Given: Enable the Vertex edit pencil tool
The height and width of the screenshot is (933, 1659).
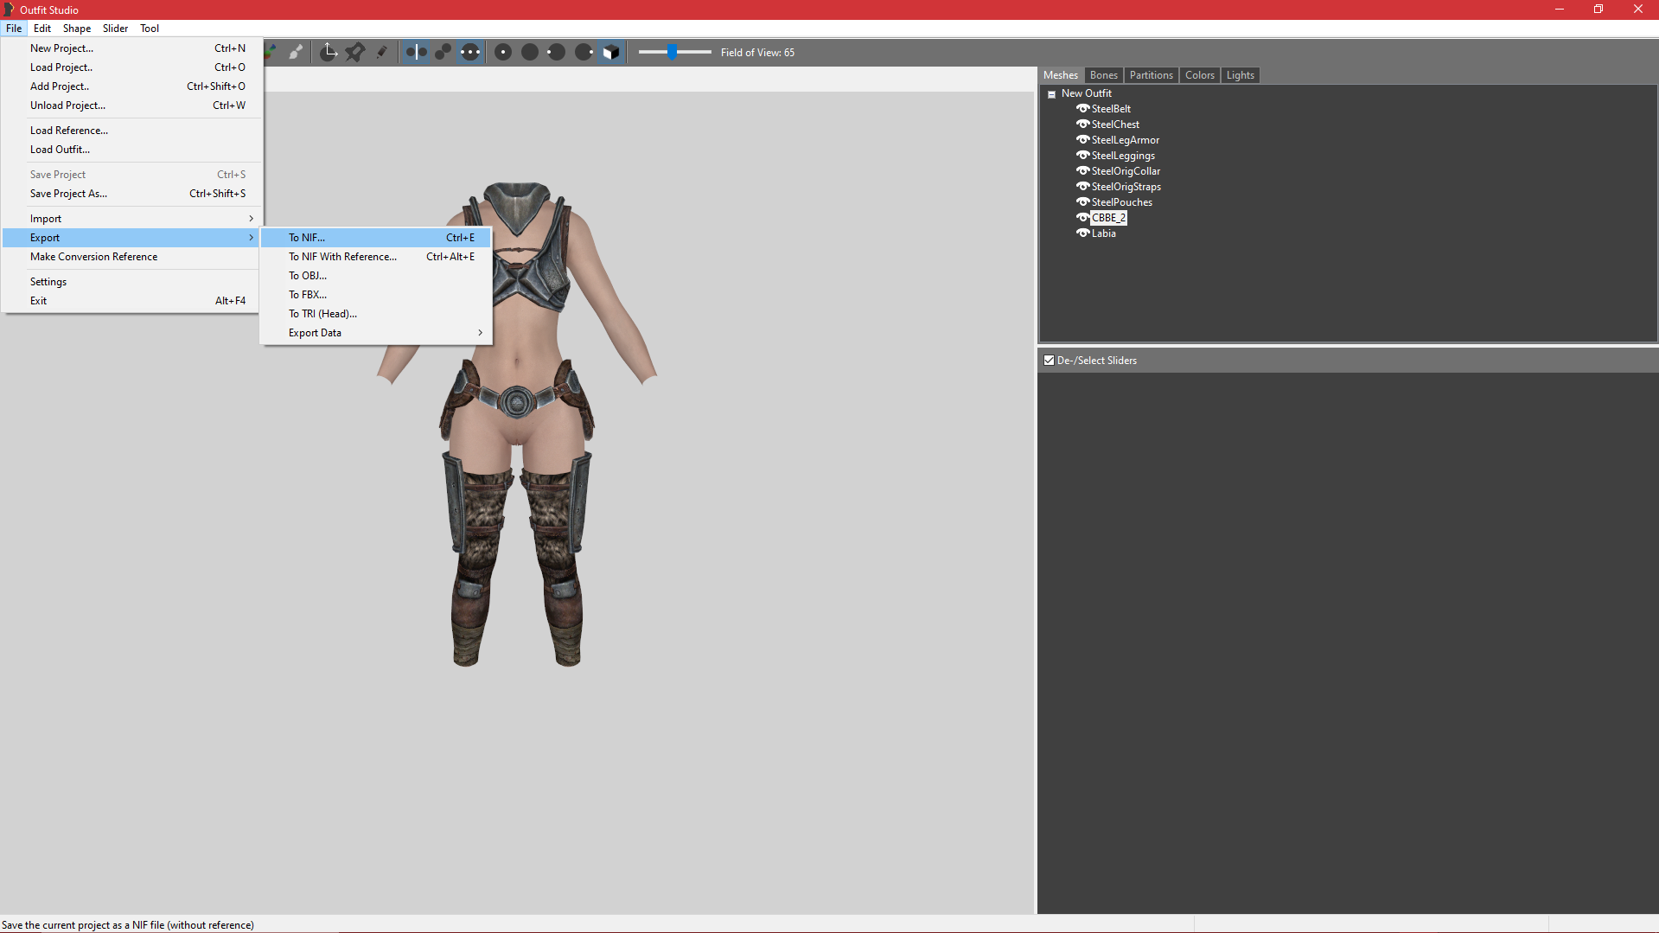Looking at the screenshot, I should click(381, 53).
